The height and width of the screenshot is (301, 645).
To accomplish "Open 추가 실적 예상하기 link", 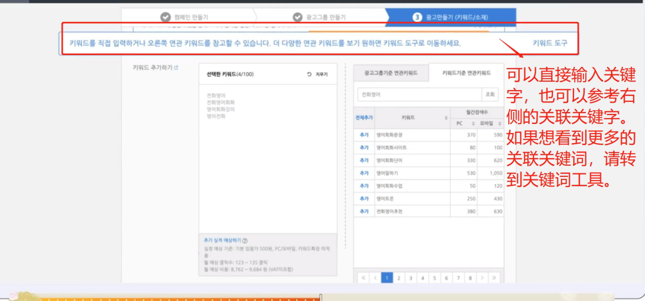I will click(223, 241).
